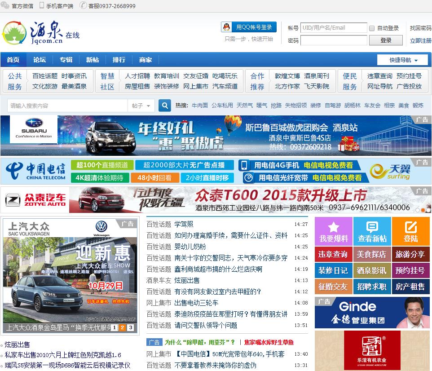Focus the 帐号 username input field
Image resolution: width=432 pixels, height=371 pixels.
coord(334,27)
